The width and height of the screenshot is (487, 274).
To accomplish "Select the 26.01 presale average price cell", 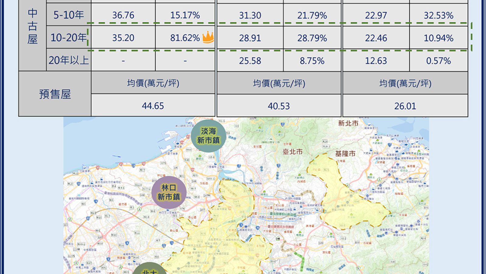I will (405, 106).
